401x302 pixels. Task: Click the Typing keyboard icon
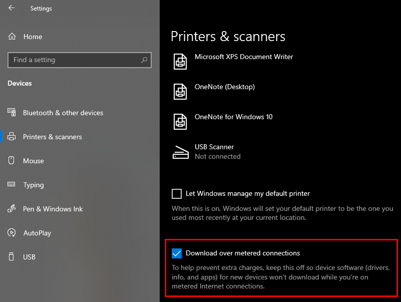[x=11, y=184]
